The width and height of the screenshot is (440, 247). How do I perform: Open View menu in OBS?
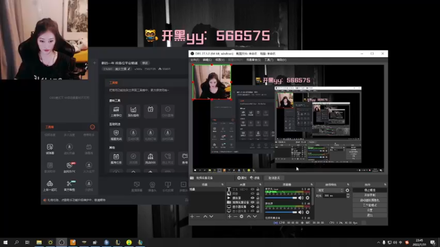point(219,60)
